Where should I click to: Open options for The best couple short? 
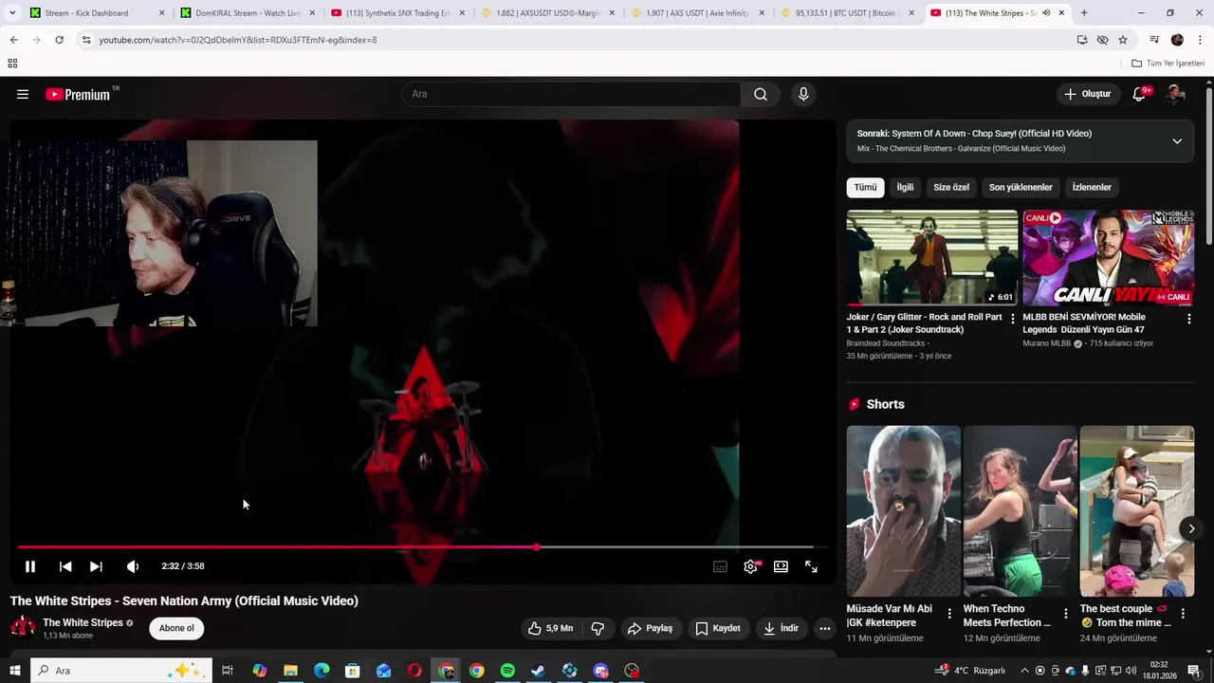coord(1183,614)
